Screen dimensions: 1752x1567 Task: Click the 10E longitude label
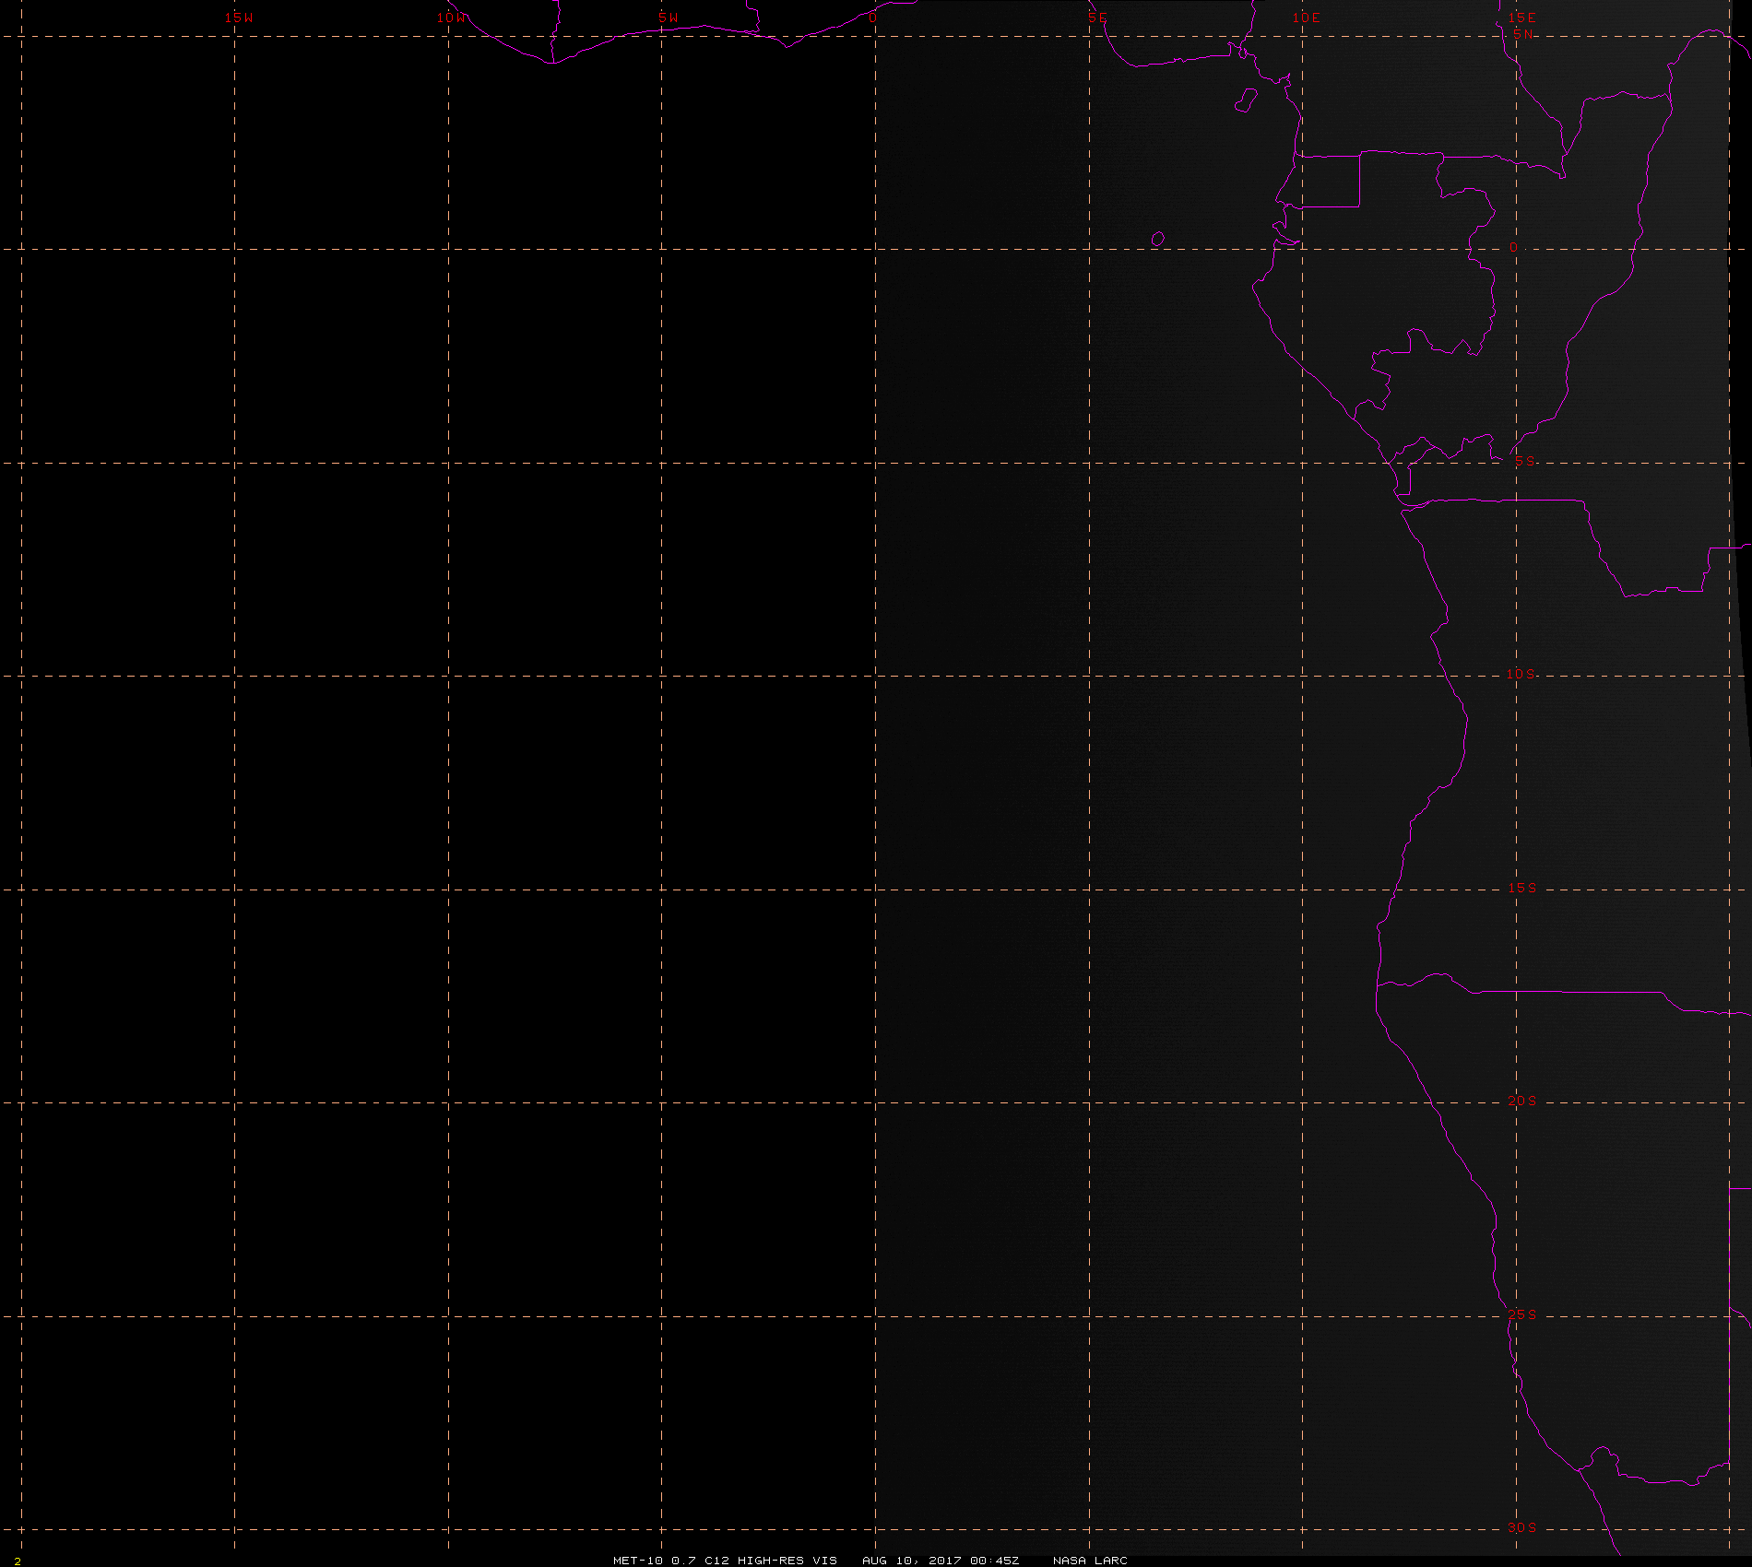click(x=1306, y=18)
